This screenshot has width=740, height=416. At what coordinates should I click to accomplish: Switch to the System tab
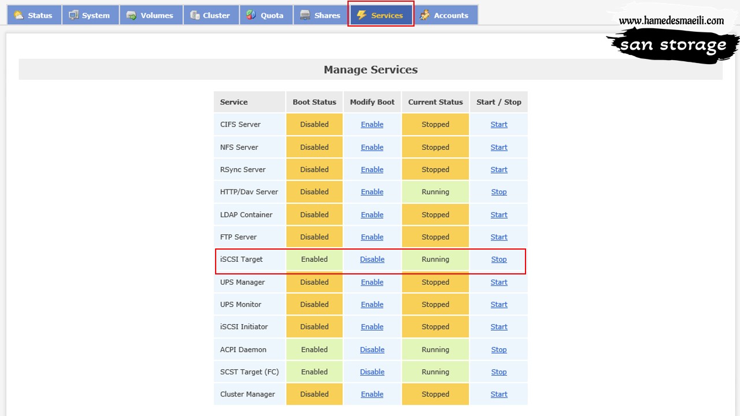tap(90, 15)
